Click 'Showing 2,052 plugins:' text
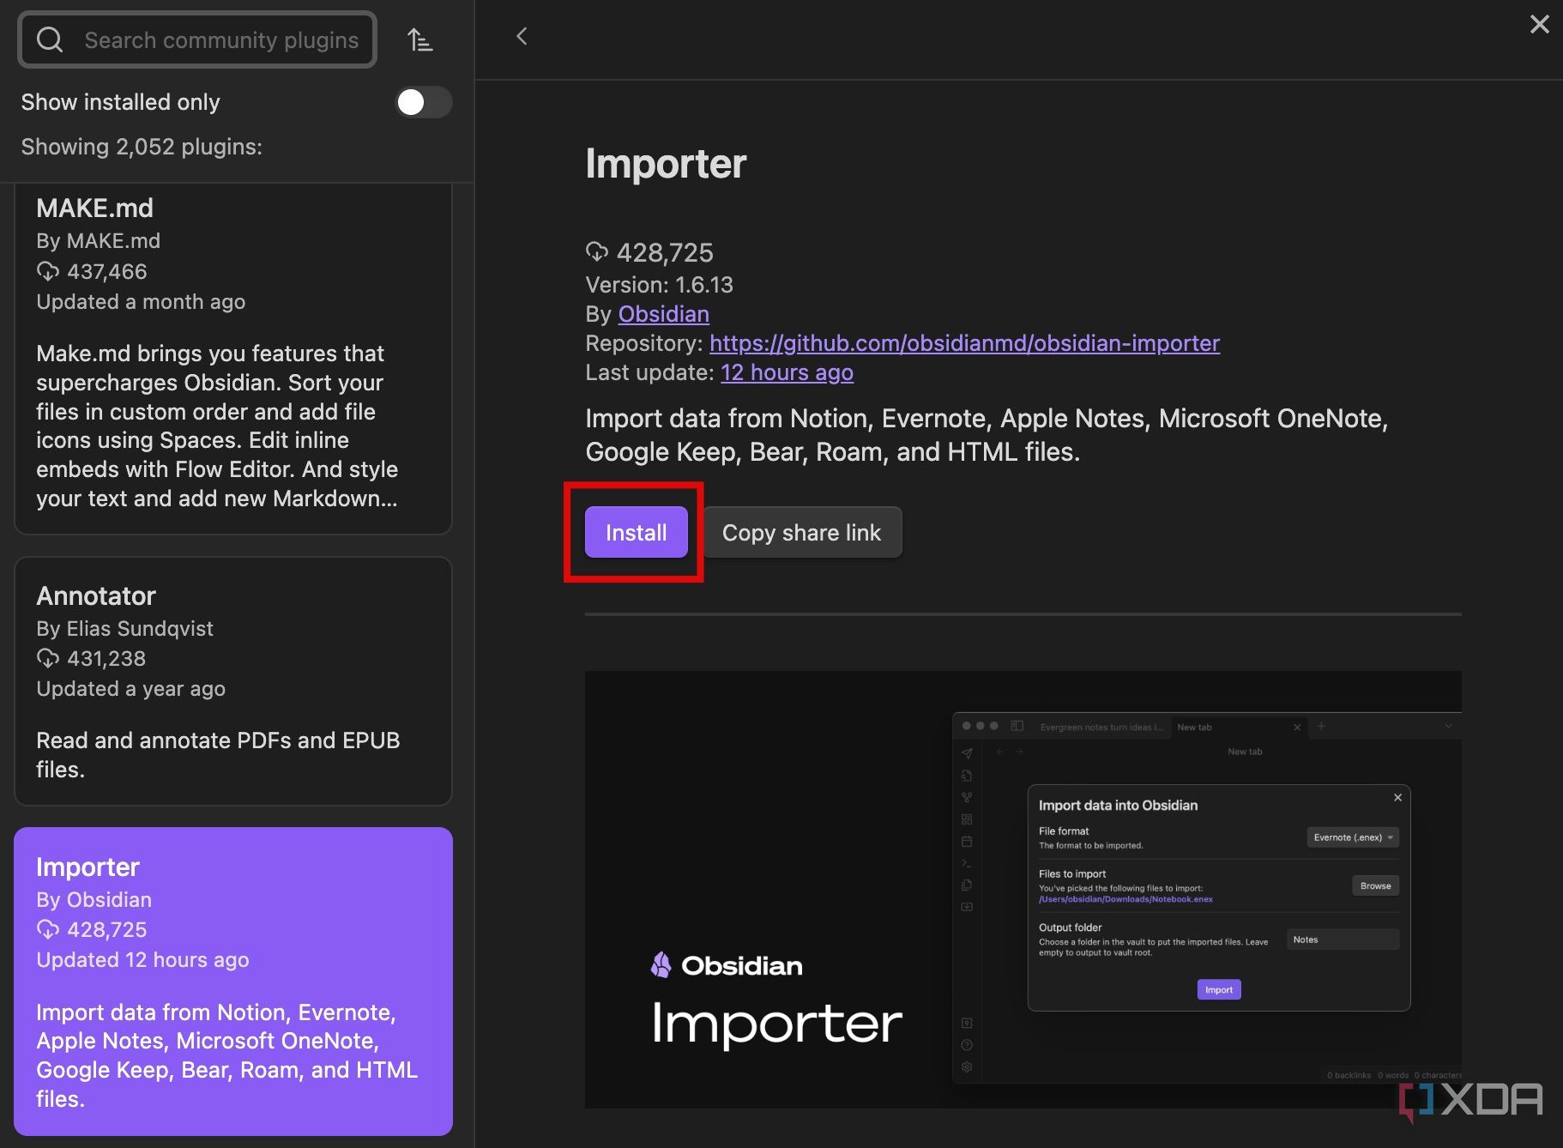1563x1148 pixels. coord(142,147)
